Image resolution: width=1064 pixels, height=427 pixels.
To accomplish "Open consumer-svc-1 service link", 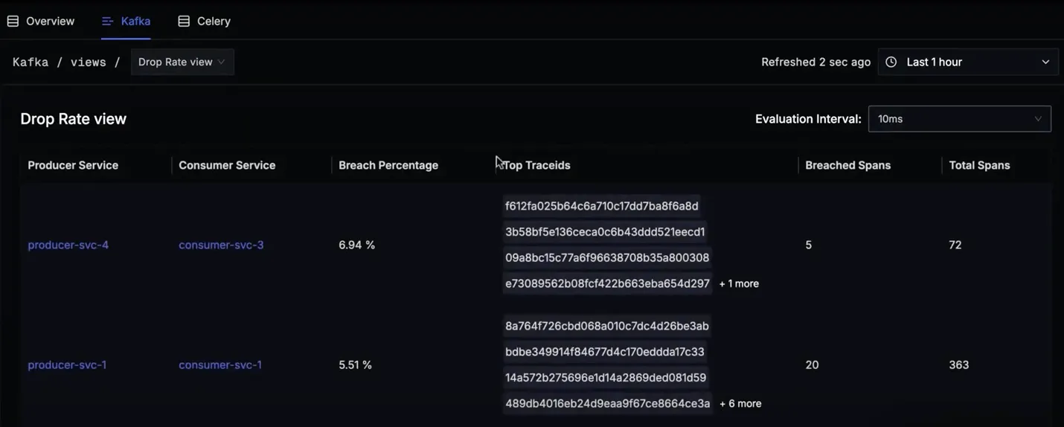I will click(x=220, y=365).
